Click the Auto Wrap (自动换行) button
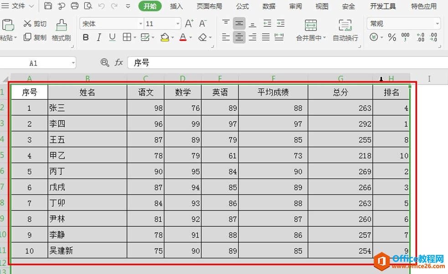This screenshot has height=274, width=448. [345, 30]
